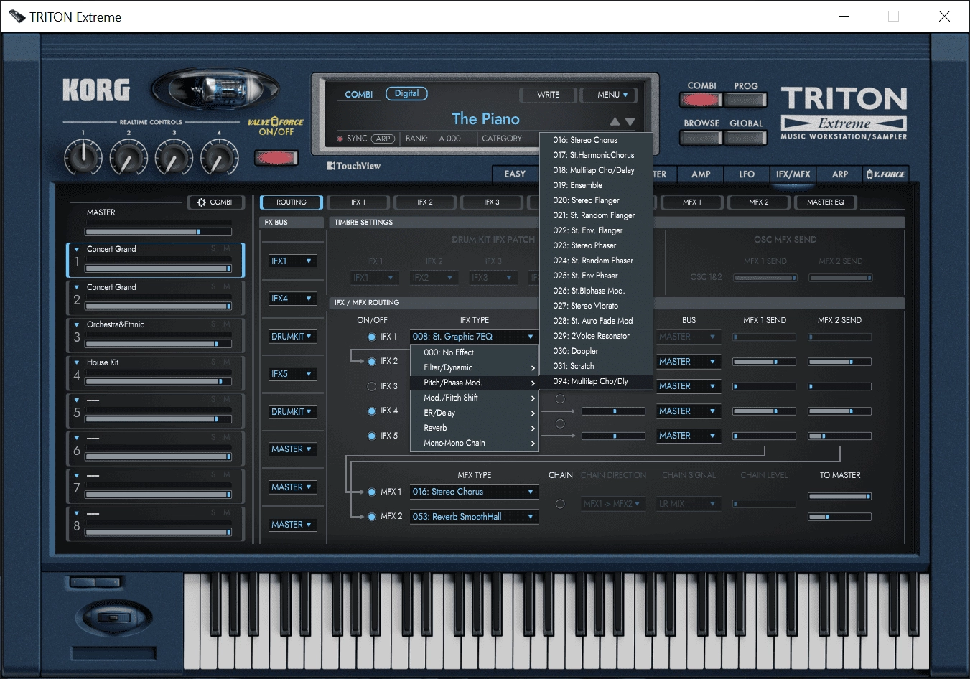Open Reverb effect submenu
Image resolution: width=970 pixels, height=679 pixels.
(475, 428)
